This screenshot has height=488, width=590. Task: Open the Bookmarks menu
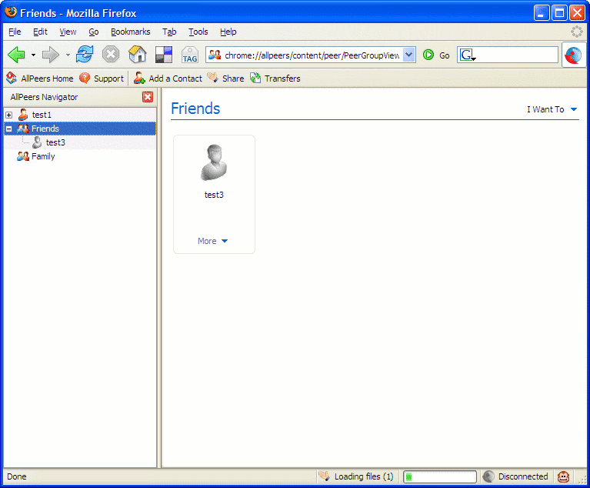click(x=131, y=32)
